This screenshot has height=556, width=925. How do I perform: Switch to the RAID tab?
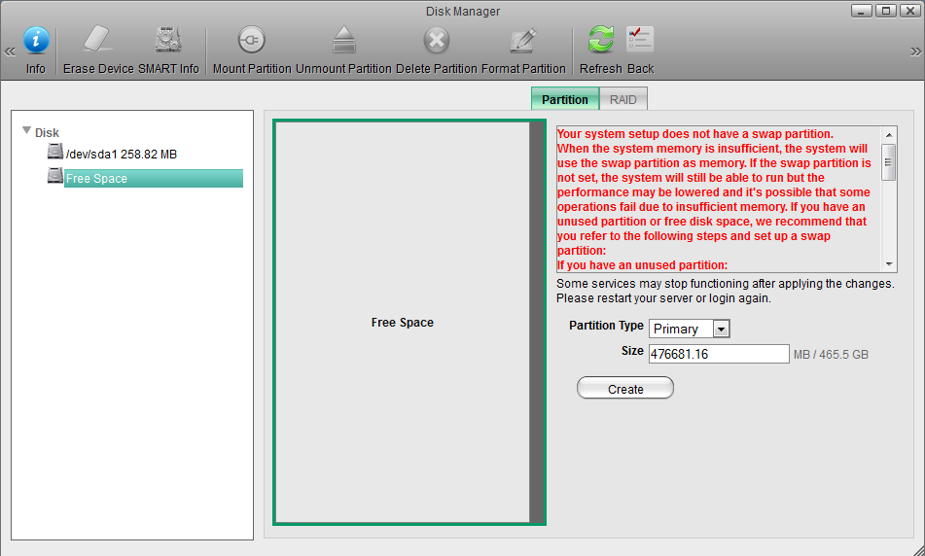tap(623, 99)
